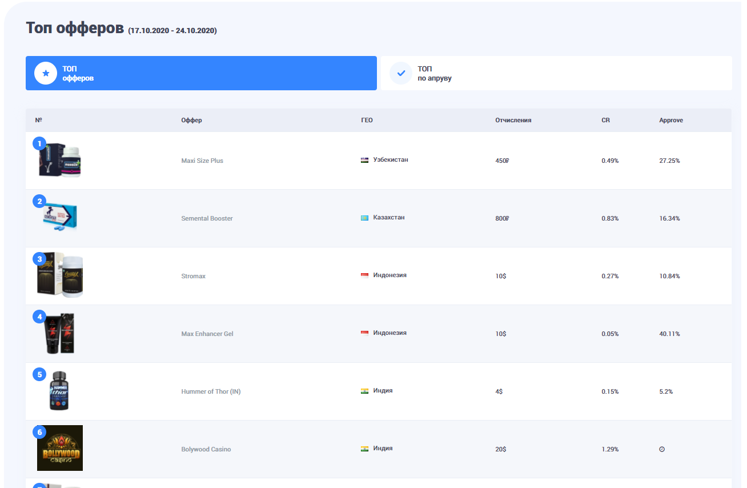Image resolution: width=747 pixels, height=488 pixels.
Task: Open the Hummer of Thor bottle image
Action: point(59,391)
